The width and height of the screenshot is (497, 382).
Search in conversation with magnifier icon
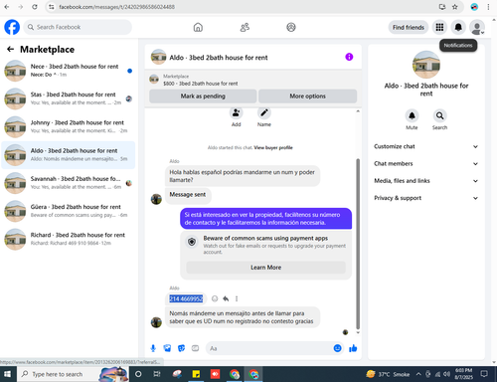coord(439,115)
